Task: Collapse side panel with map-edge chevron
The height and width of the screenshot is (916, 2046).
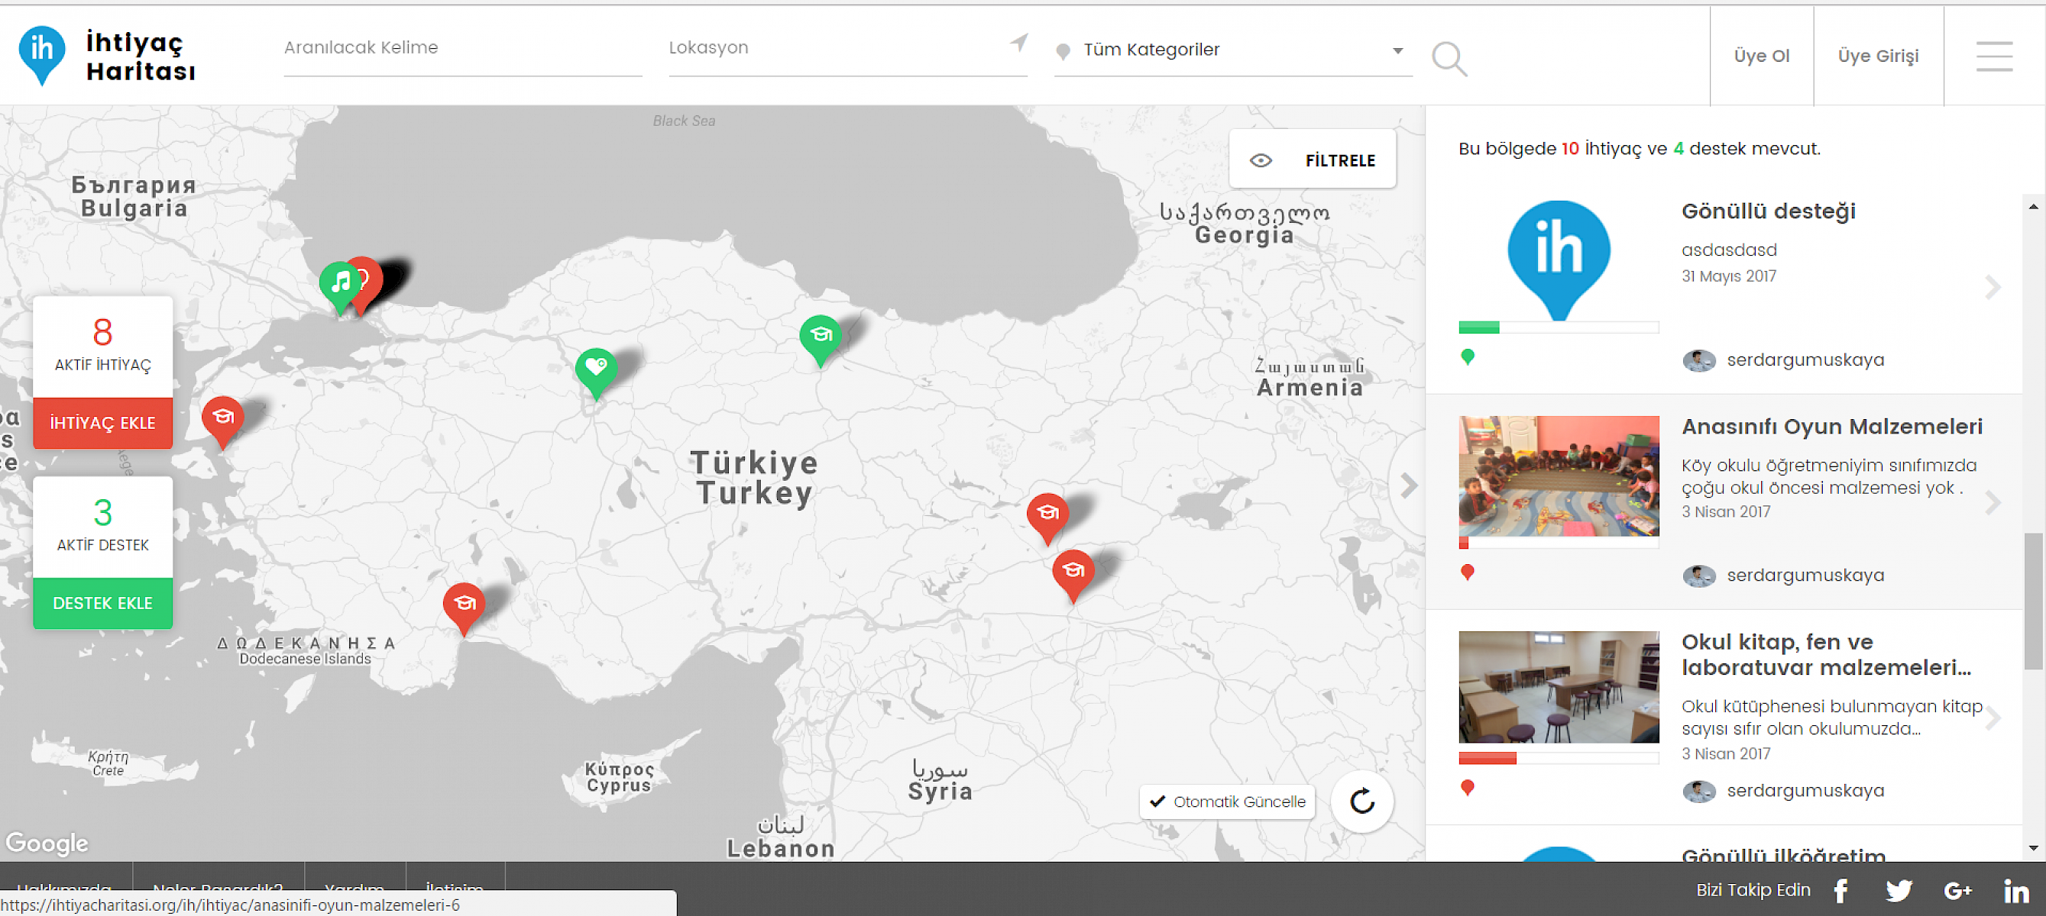Action: click(x=1408, y=485)
